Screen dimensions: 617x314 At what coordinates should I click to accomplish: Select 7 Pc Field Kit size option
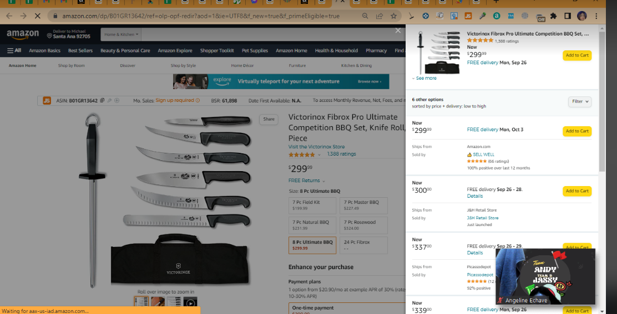312,205
